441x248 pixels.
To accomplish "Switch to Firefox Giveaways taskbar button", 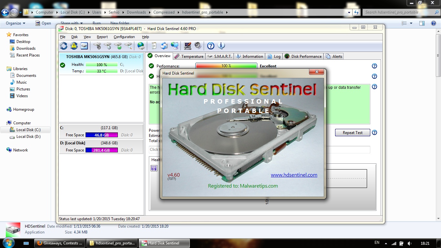I will point(60,243).
